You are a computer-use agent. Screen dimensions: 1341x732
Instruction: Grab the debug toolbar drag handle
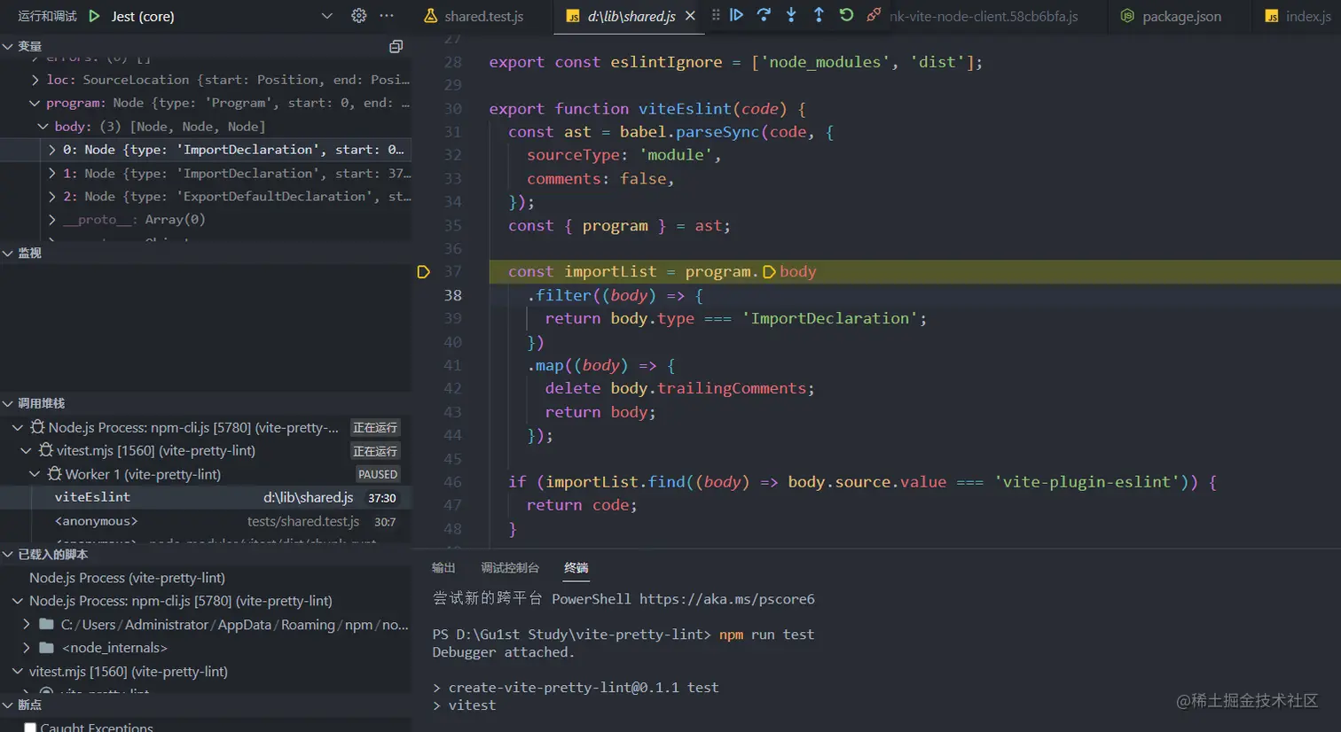pyautogui.click(x=716, y=15)
